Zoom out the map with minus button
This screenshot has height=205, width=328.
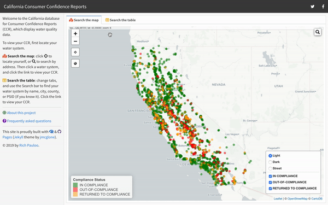pyautogui.click(x=75, y=41)
